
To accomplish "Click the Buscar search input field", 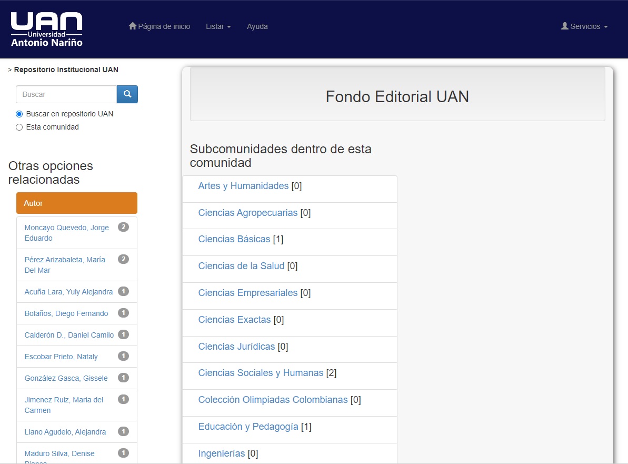I will coord(66,94).
